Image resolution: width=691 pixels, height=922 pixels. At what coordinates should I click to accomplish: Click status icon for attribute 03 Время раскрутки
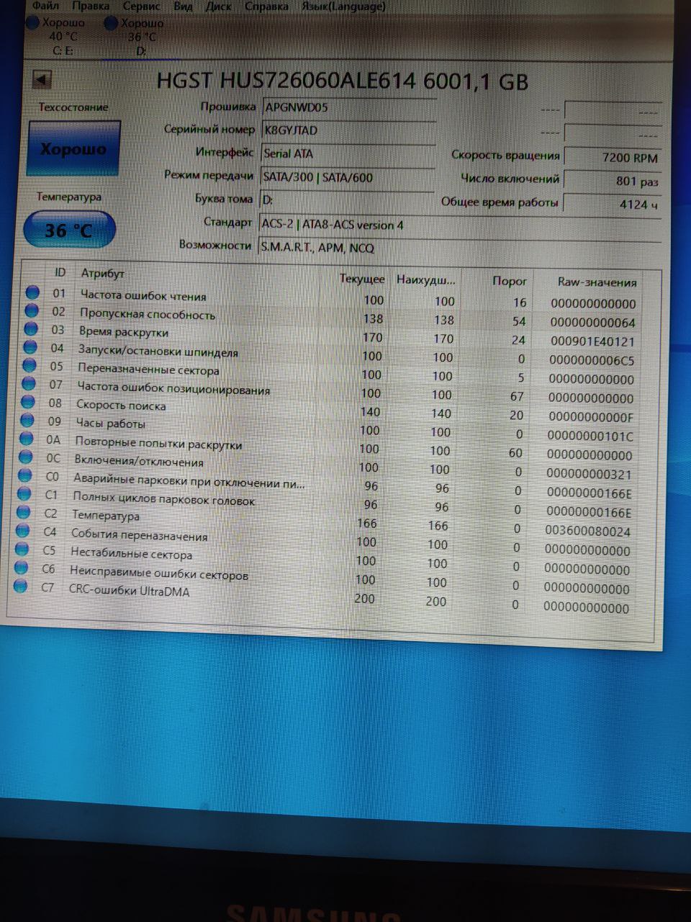[31, 328]
